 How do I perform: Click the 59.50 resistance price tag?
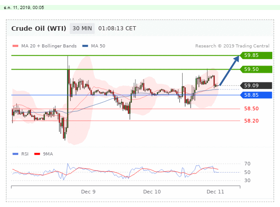coord(256,69)
